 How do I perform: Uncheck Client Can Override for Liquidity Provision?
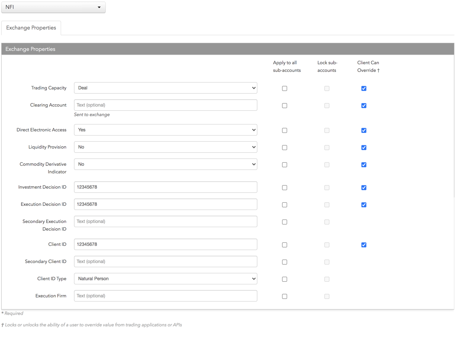pos(364,147)
